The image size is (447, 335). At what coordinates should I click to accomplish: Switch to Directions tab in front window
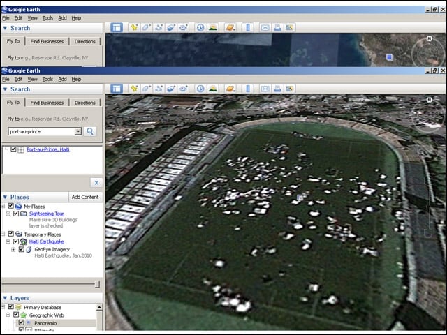(85, 103)
